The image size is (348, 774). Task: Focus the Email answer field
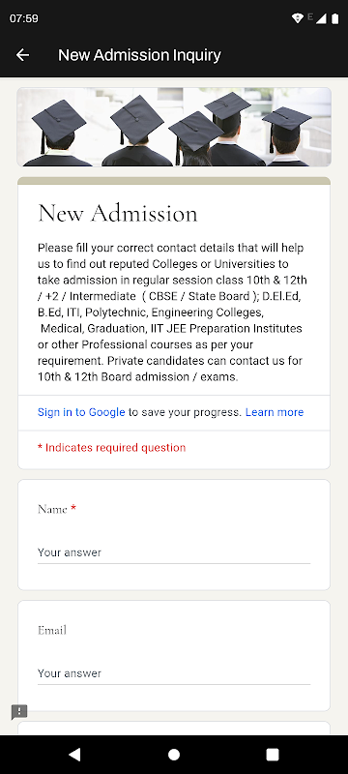(174, 673)
